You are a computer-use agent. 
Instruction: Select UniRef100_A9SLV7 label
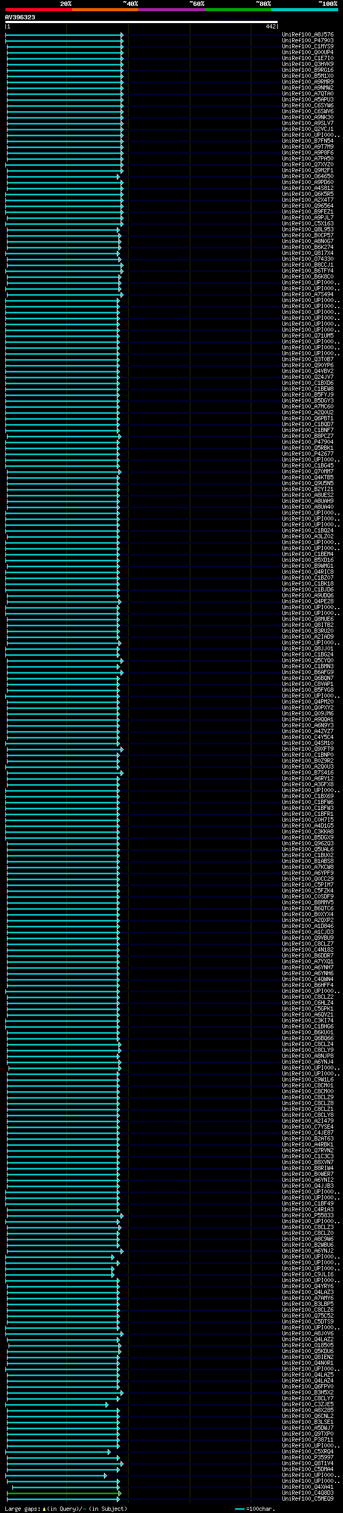point(308,123)
